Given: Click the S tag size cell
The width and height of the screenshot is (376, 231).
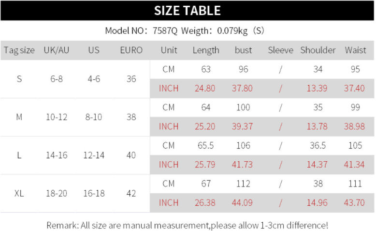Looking at the screenshot, I should tap(19, 79).
